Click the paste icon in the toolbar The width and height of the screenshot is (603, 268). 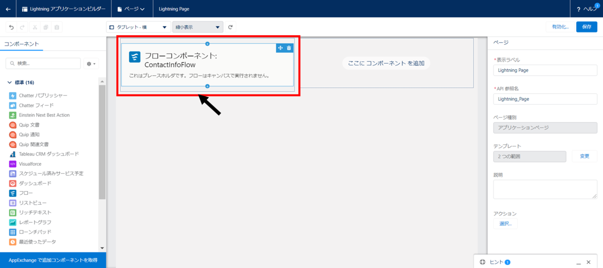pos(57,27)
